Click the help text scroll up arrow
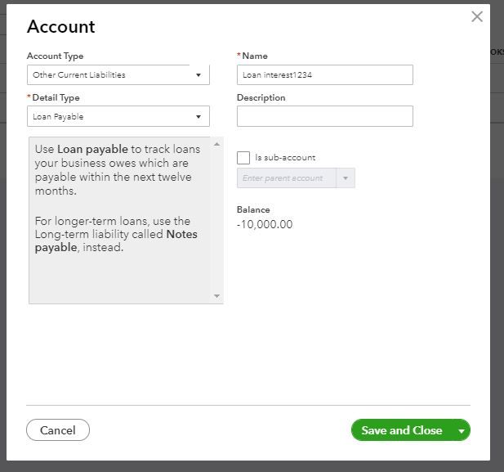The width and height of the screenshot is (504, 472). tap(216, 145)
